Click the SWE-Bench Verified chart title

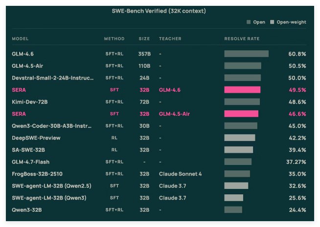[160, 10]
